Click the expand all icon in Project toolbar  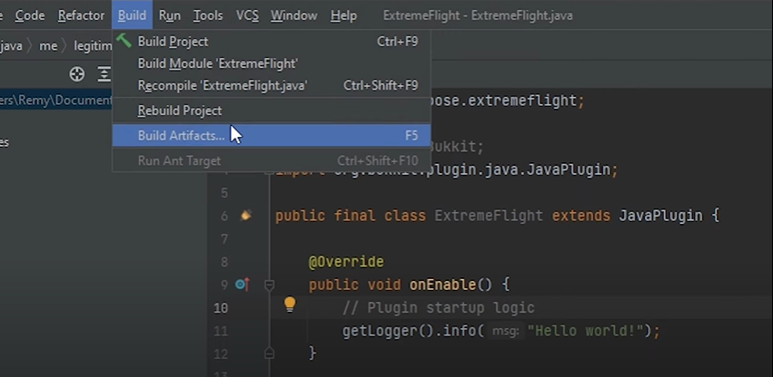pos(104,74)
